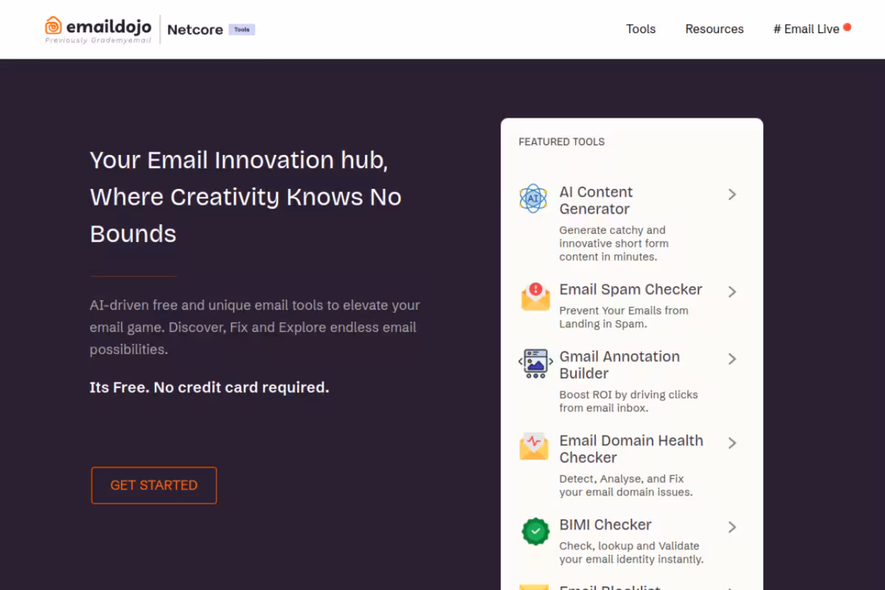
Task: Click the 'AI-driven free and unique email tools' paragraph
Action: pyautogui.click(x=255, y=327)
